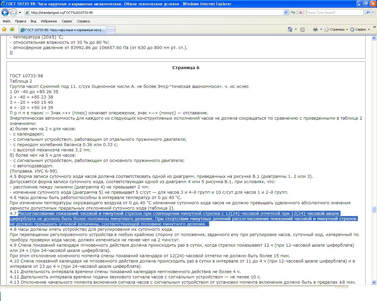Expand the address bar history dropdown
Viewport: 377px width, 301px height.
point(286,12)
